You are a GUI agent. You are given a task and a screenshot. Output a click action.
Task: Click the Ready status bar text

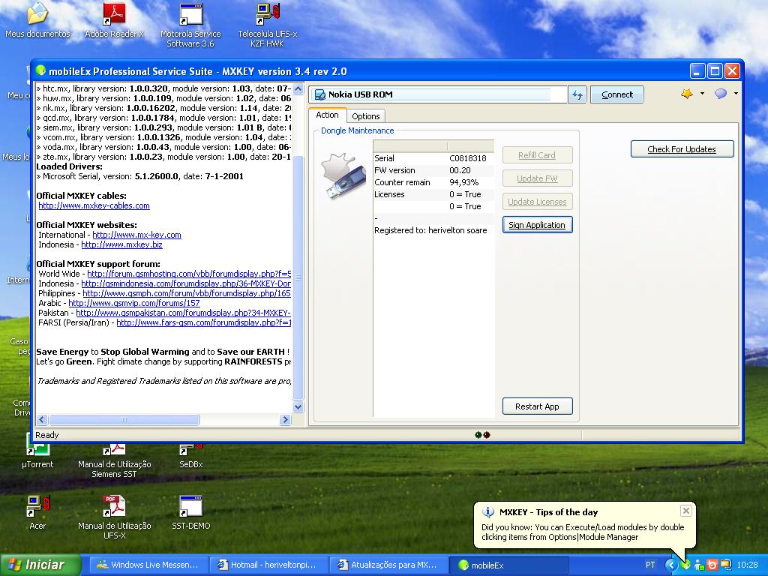(47, 435)
